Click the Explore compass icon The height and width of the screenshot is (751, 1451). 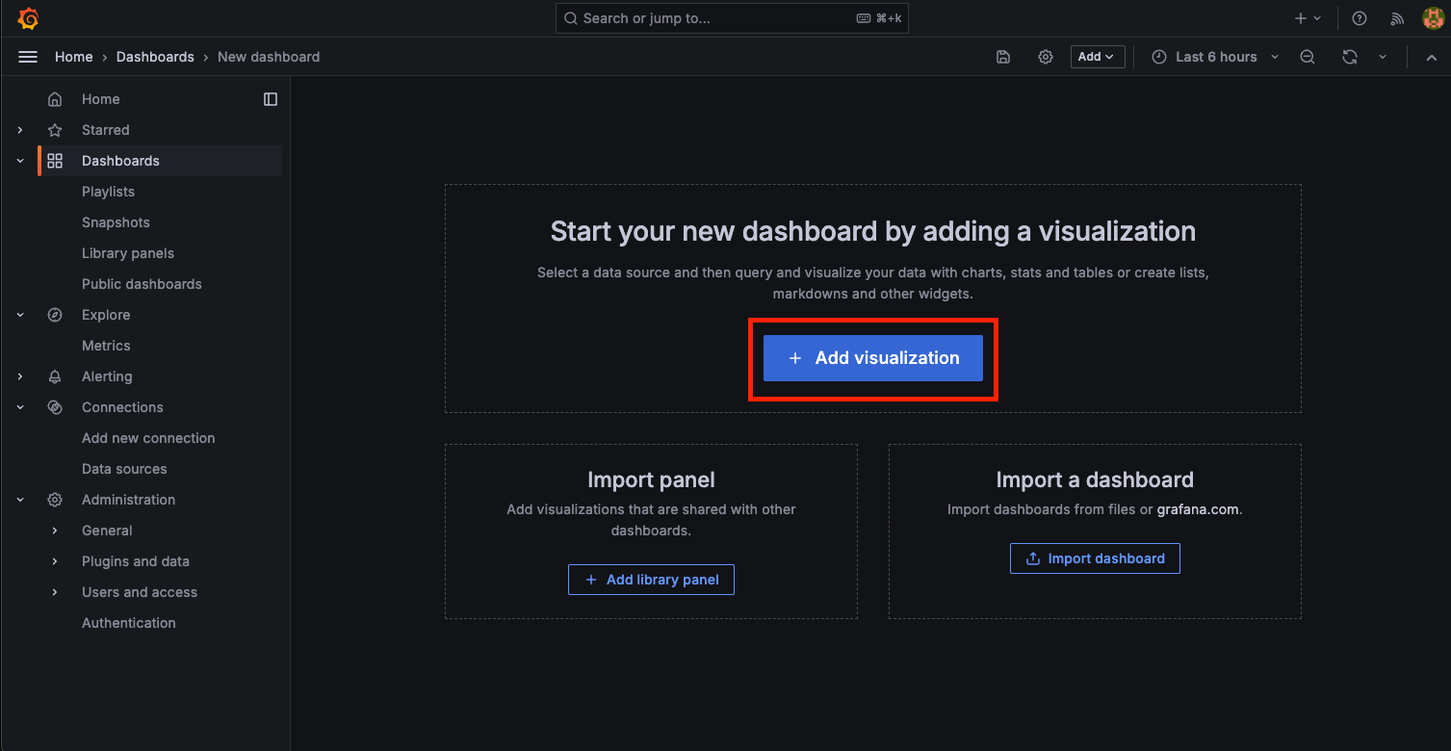[55, 315]
